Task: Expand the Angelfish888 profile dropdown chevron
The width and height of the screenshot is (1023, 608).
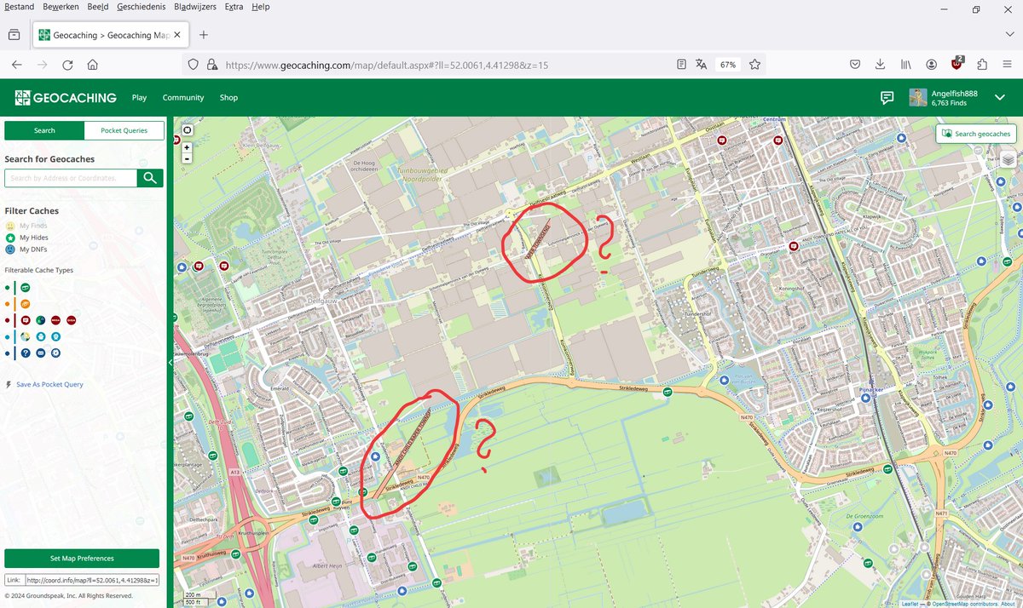Action: 1000,97
